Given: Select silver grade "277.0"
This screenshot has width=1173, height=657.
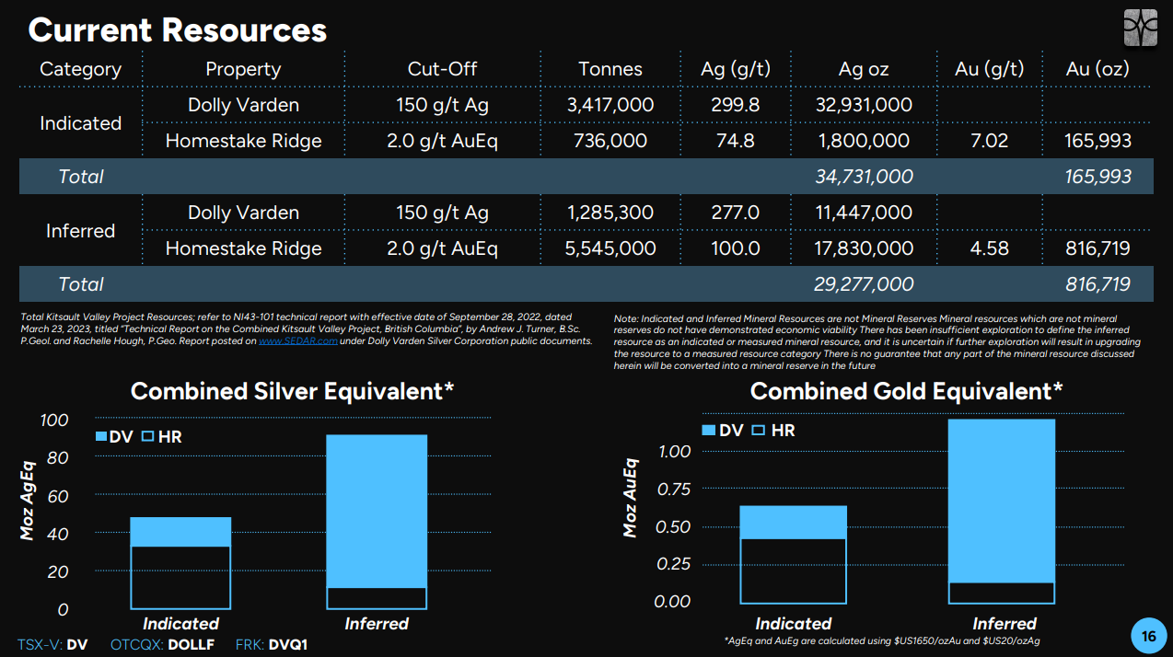Looking at the screenshot, I should click(736, 213).
